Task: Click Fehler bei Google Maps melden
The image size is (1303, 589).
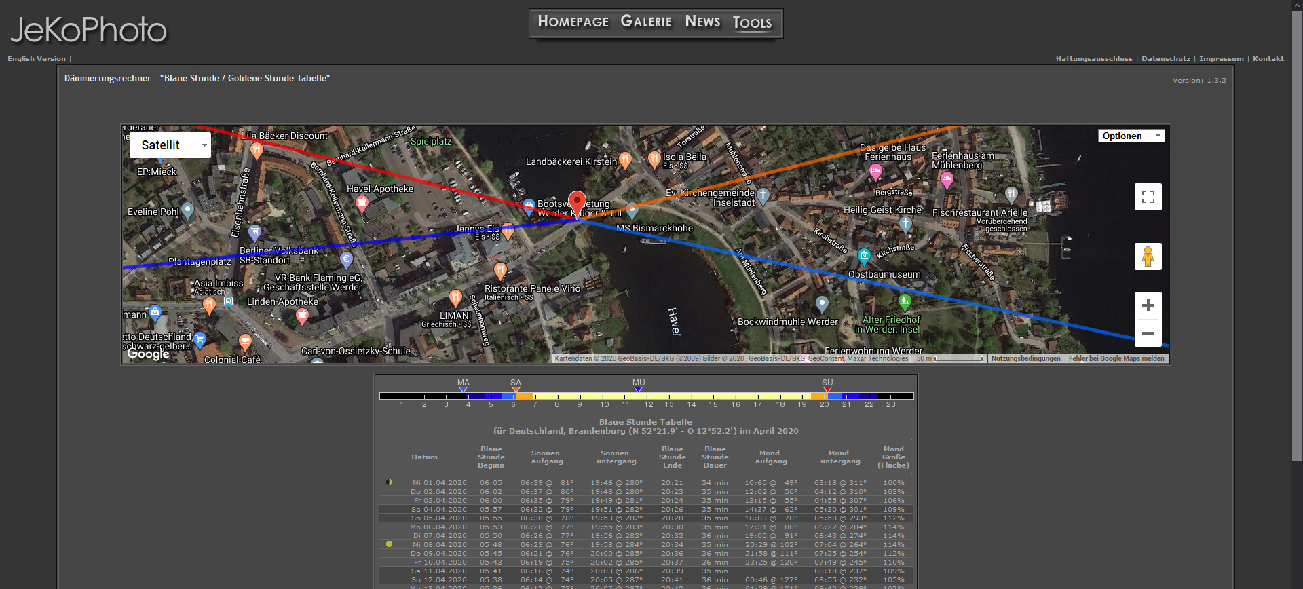Action: click(1116, 359)
